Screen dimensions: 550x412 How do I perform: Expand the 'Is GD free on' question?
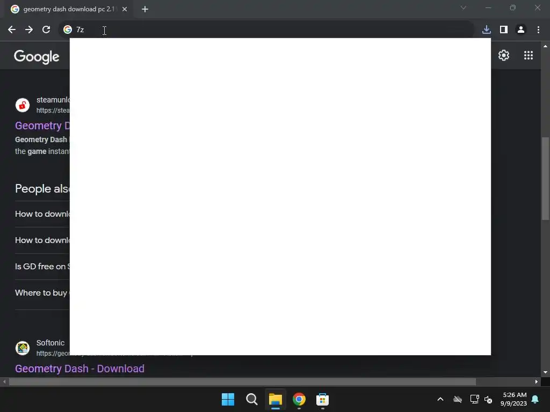pos(42,267)
